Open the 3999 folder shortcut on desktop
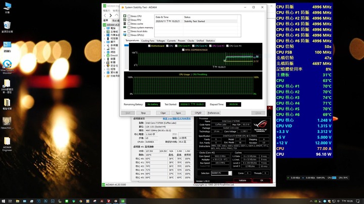The width and height of the screenshot is (364, 204). coord(7,86)
